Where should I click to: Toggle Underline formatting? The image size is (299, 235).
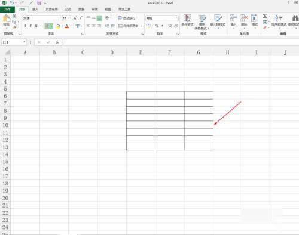point(36,26)
